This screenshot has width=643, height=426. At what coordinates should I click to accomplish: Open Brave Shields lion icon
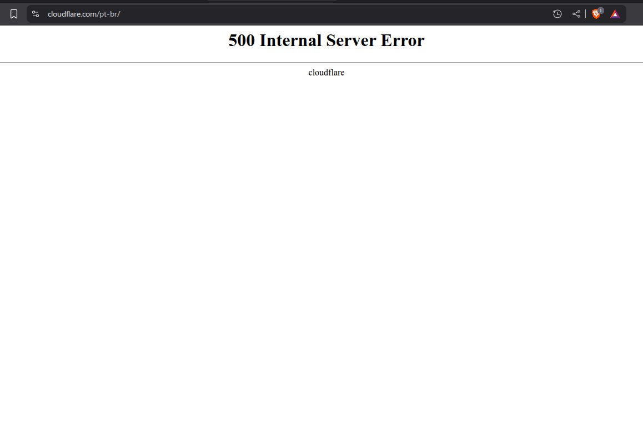596,14
